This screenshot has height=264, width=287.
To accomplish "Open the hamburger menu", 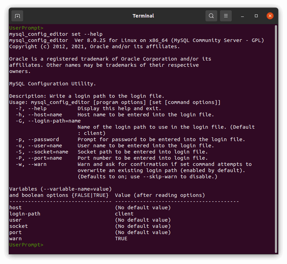I will click(226, 16).
